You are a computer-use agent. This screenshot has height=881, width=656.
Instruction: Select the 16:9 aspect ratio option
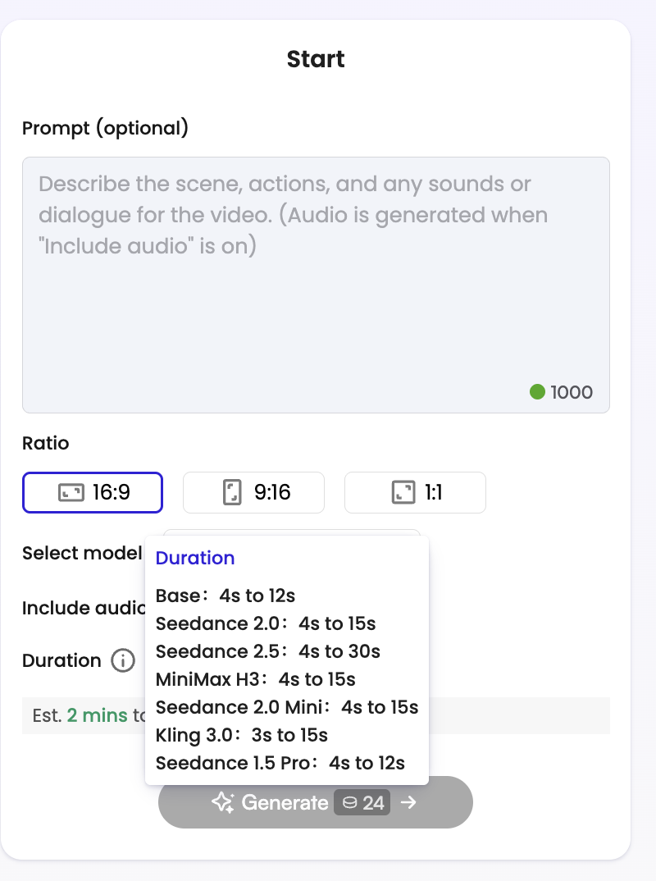pyautogui.click(x=93, y=493)
